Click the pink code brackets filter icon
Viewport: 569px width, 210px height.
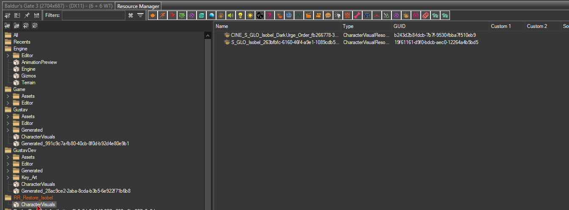(416, 15)
